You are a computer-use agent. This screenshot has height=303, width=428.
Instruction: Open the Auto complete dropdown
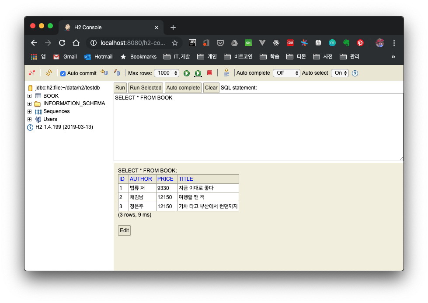[286, 73]
